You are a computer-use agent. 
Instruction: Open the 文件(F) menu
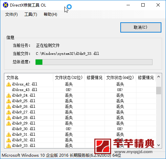tap(12, 14)
